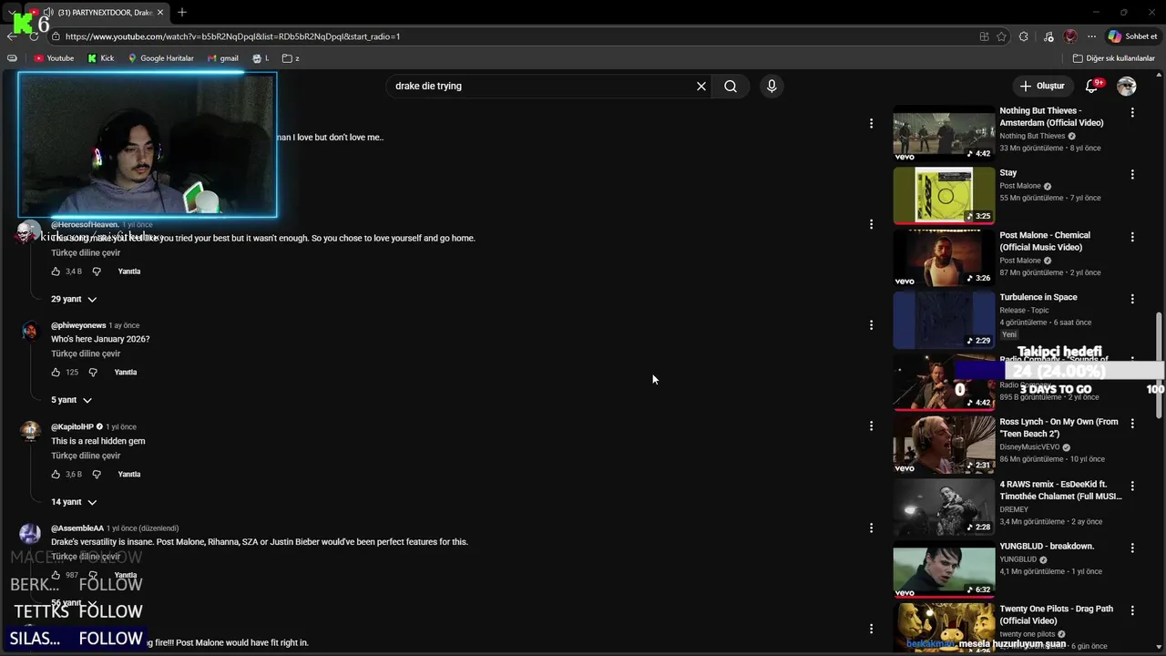This screenshot has height=656, width=1166.
Task: Click the YouTube search magnifier button
Action: point(731,86)
